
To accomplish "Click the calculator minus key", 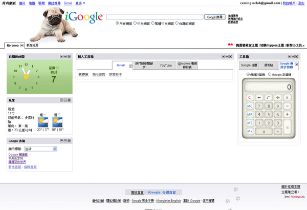I will tap(287, 106).
